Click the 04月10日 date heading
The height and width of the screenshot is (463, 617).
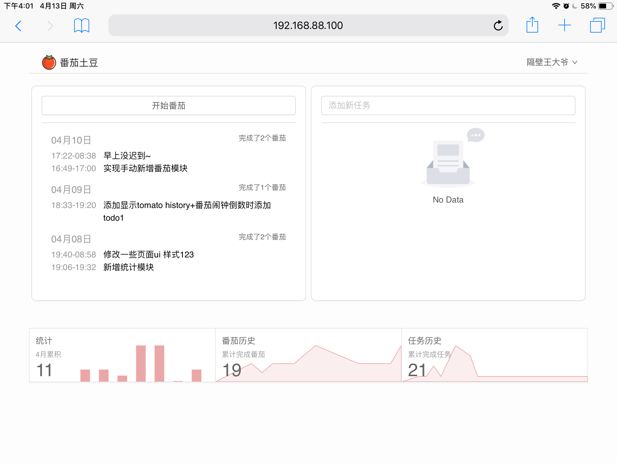[71, 140]
